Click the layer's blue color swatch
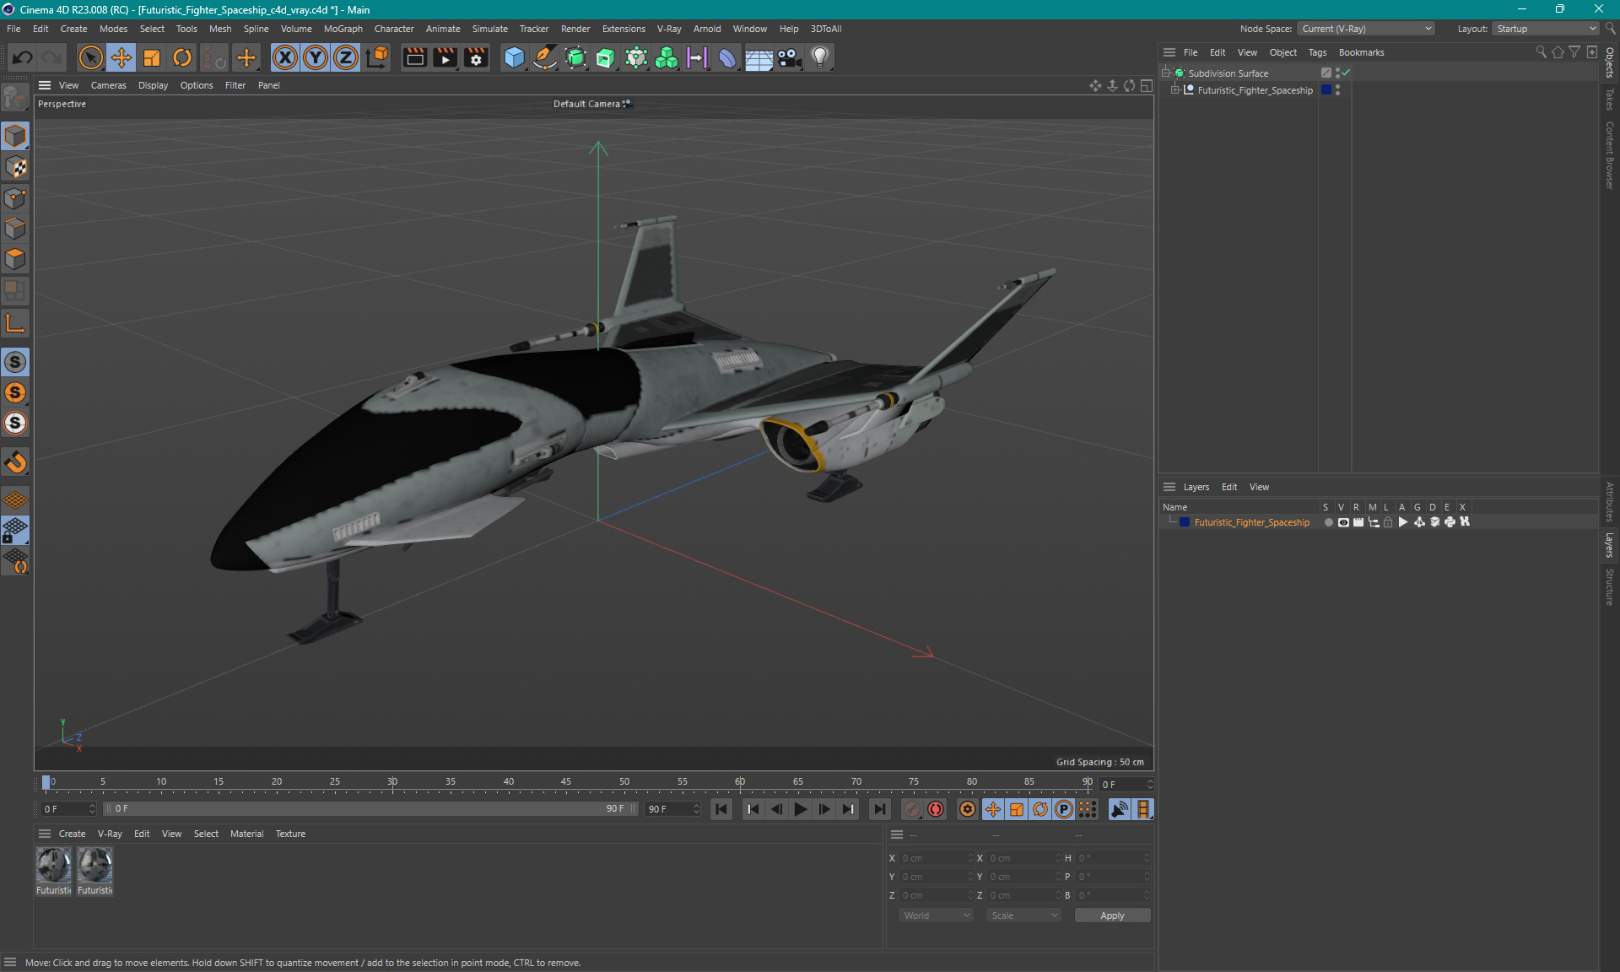This screenshot has width=1620, height=972. (x=1185, y=522)
